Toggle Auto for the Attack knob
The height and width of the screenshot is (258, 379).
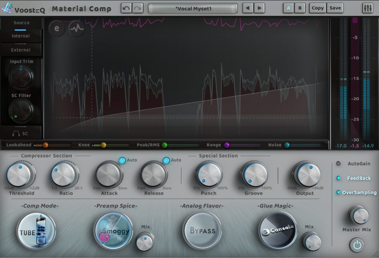click(x=122, y=160)
